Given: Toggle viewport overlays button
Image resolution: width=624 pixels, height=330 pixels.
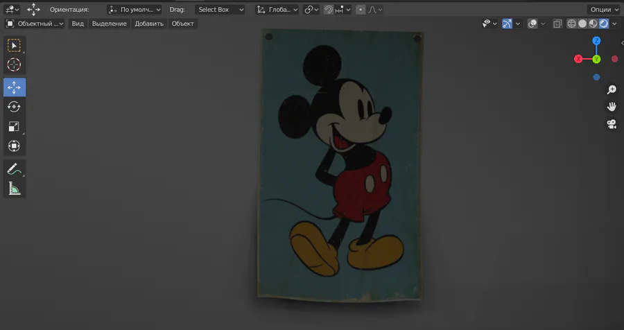Looking at the screenshot, I should click(x=532, y=24).
